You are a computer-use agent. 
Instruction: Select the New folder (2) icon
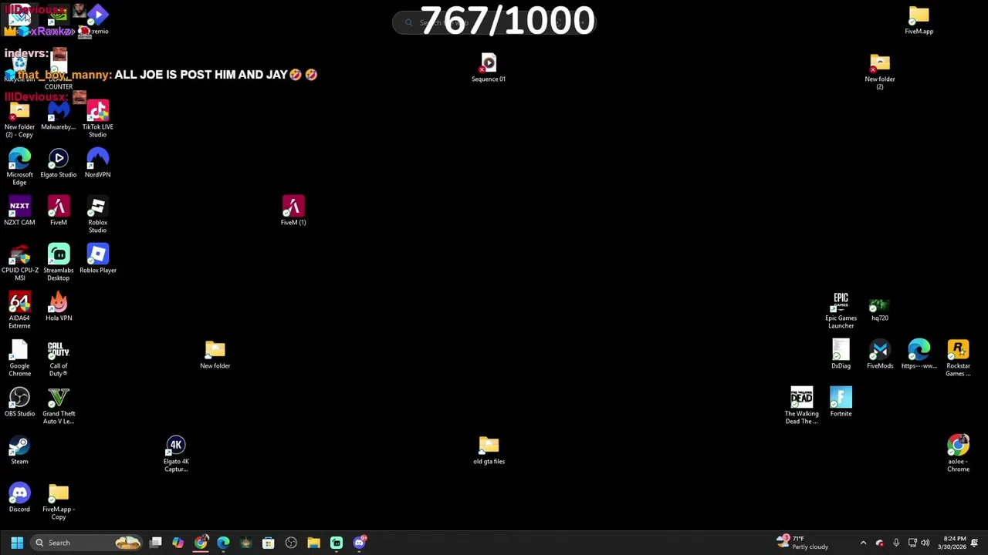(x=879, y=71)
